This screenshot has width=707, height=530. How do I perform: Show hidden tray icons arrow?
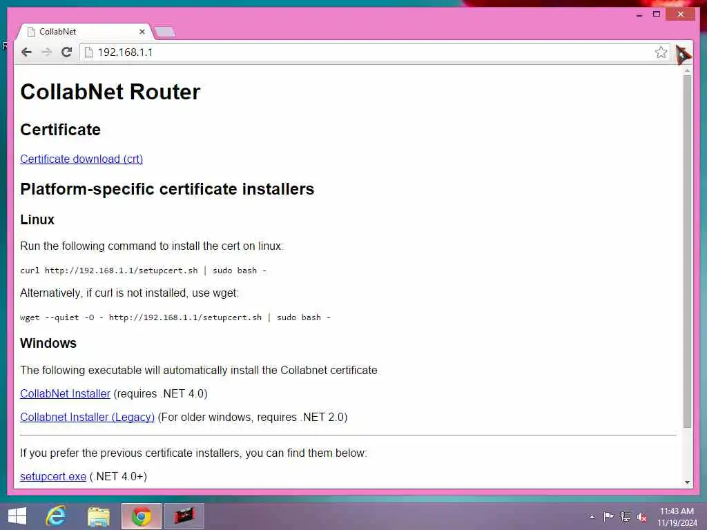592,517
